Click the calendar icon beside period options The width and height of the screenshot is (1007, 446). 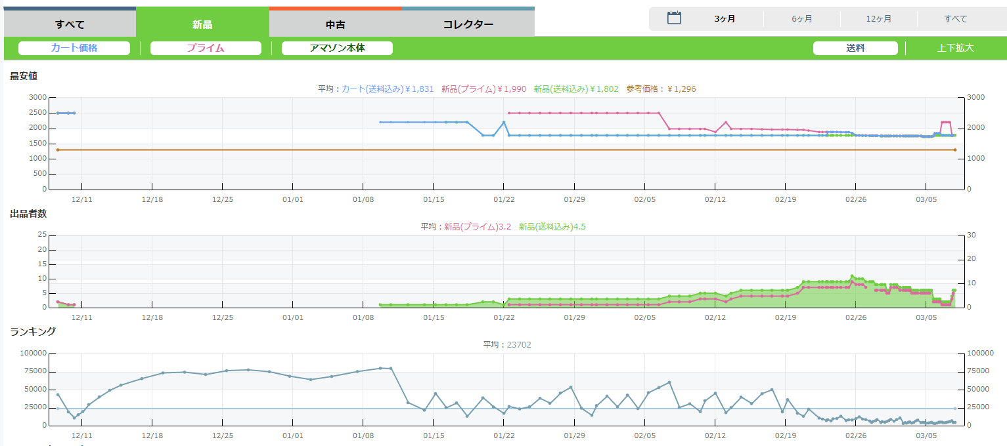click(674, 18)
